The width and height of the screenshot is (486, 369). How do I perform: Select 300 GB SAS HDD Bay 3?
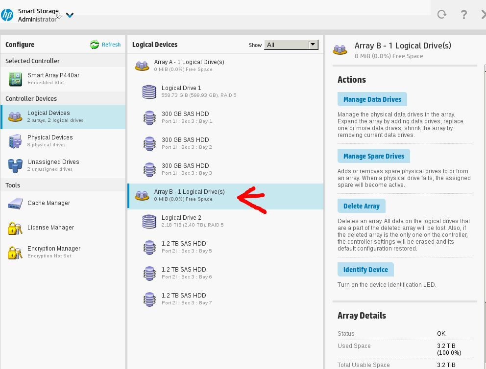[x=225, y=170]
